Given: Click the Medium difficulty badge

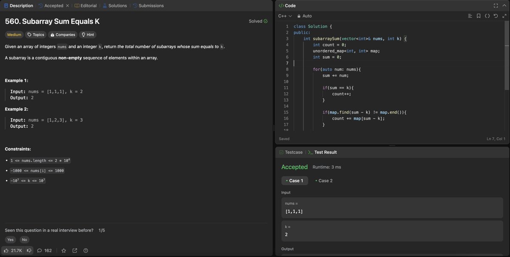Looking at the screenshot, I should click(14, 35).
